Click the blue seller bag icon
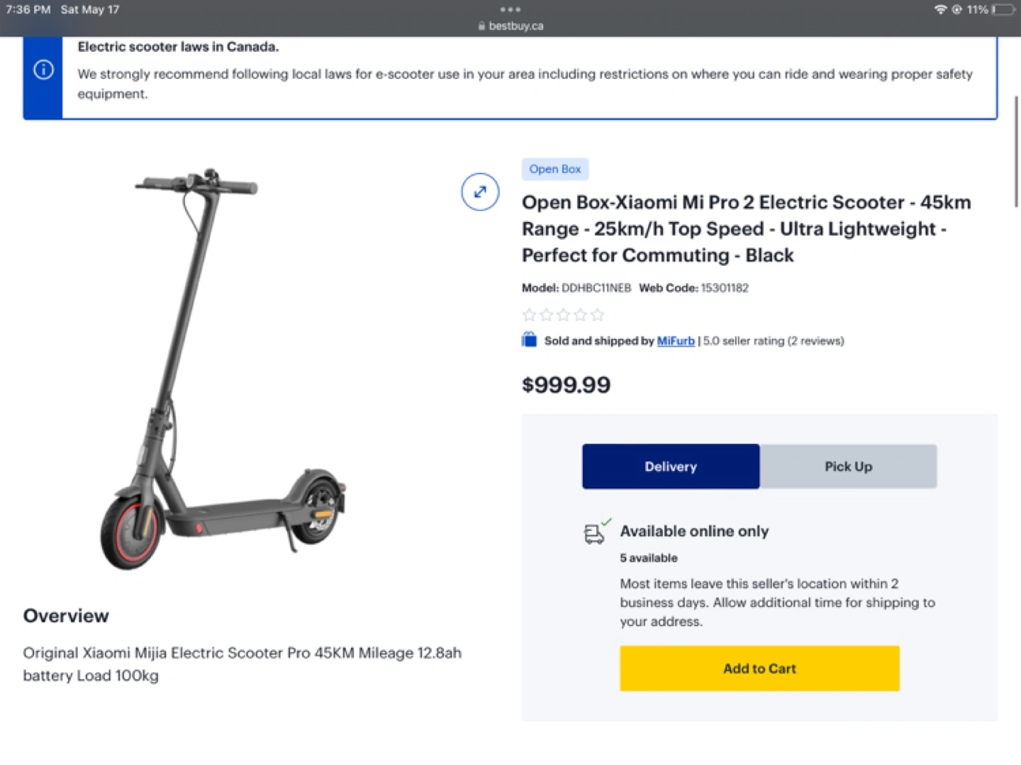Screen dimensions: 1021x765 529,340
